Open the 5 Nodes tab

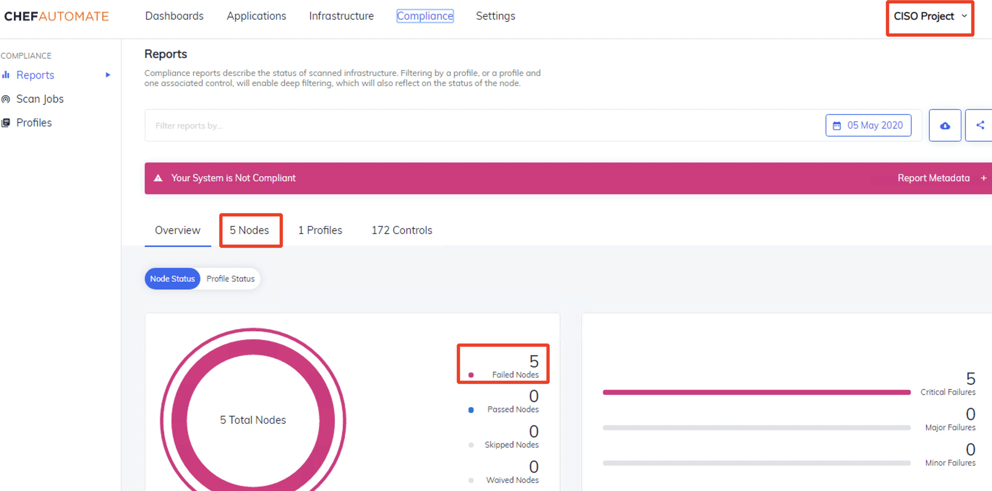(x=249, y=230)
